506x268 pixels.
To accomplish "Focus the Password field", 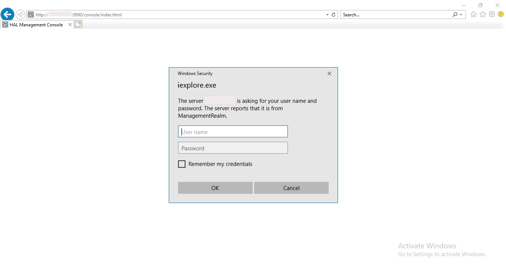I will 233,148.
